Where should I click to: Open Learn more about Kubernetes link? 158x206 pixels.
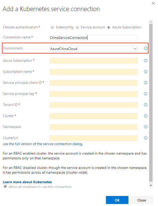tap(27, 182)
